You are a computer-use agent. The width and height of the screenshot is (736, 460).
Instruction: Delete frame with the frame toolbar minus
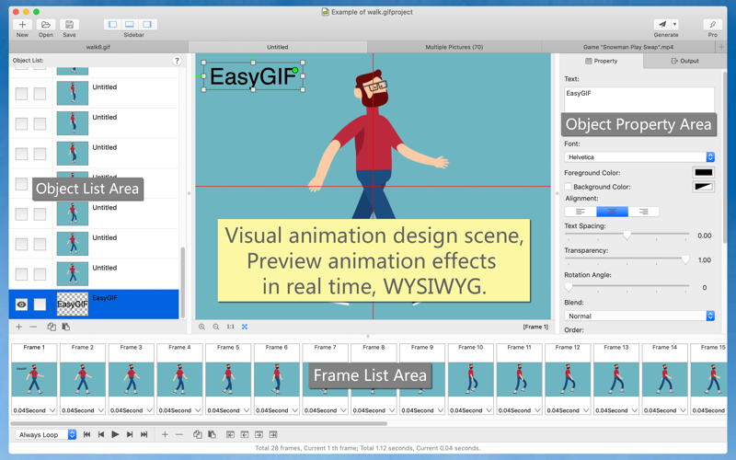pos(179,434)
